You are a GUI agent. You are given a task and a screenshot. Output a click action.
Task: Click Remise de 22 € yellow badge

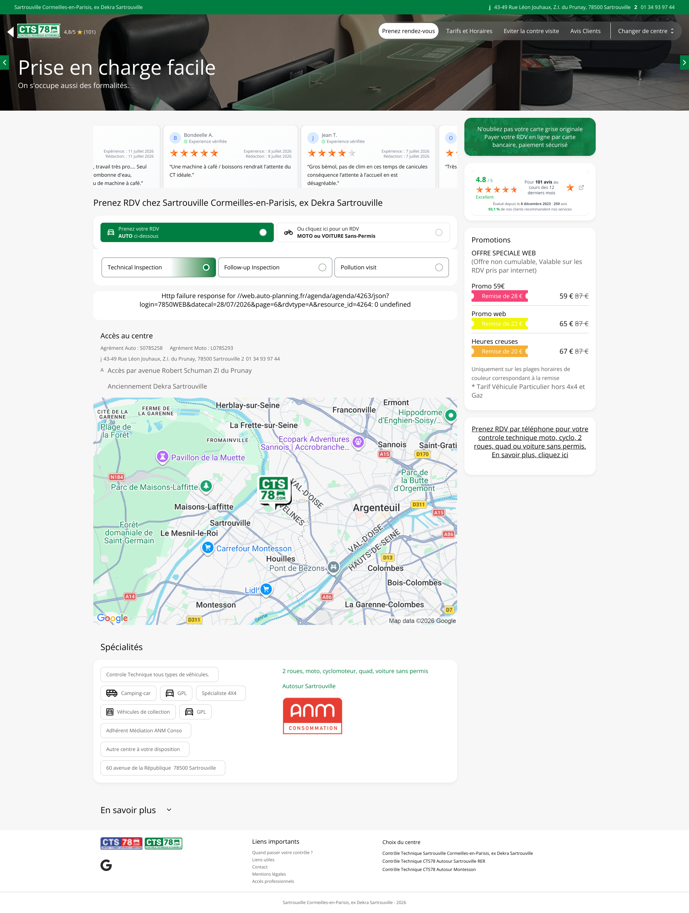(x=500, y=324)
